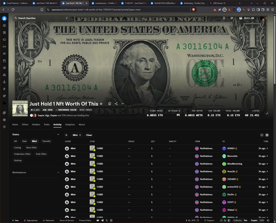Screen dimensions: 276x223
Task: Collapse the filters panel with double chevron
Action: click(x=66, y=135)
